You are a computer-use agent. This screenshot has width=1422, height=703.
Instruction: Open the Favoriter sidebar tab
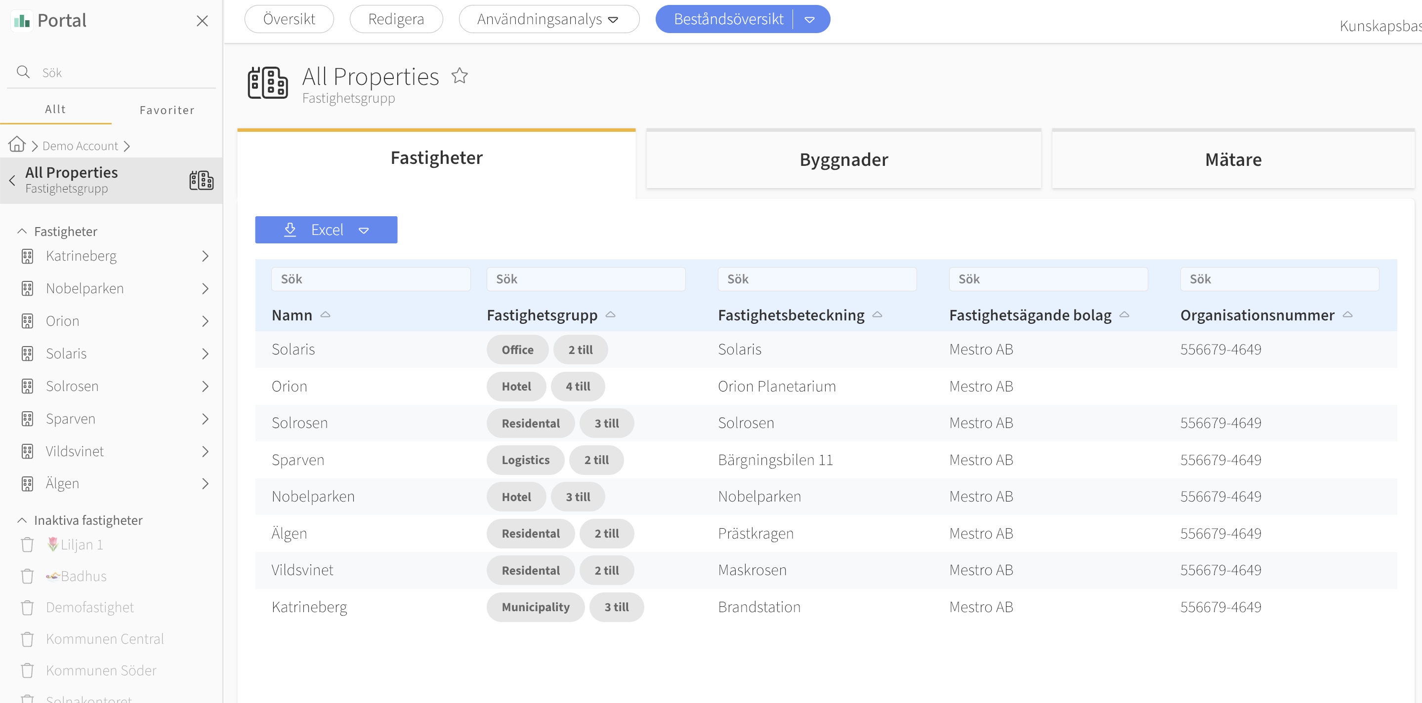coord(167,110)
